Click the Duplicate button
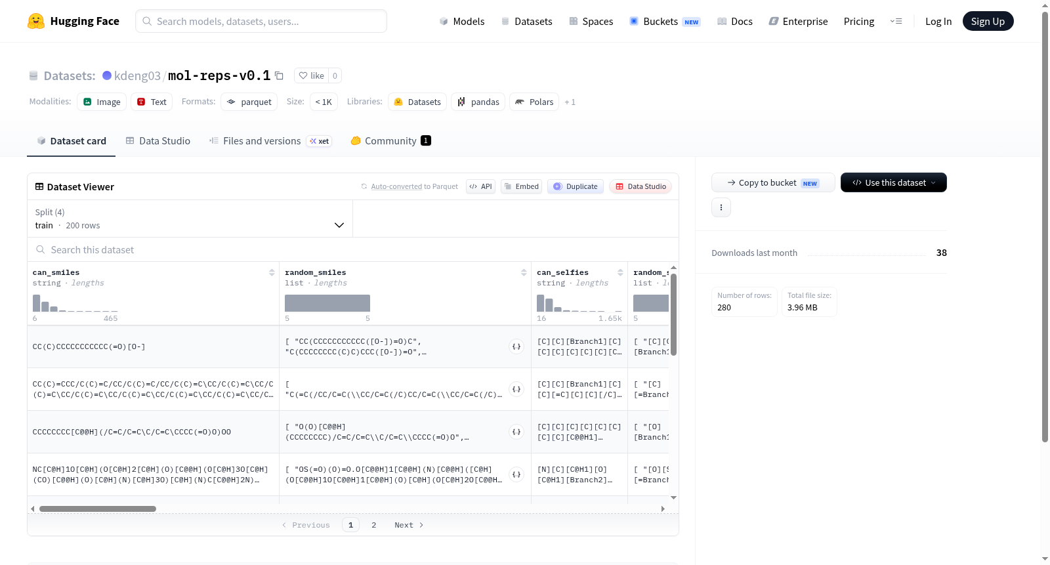The height and width of the screenshot is (565, 1050). (x=576, y=186)
